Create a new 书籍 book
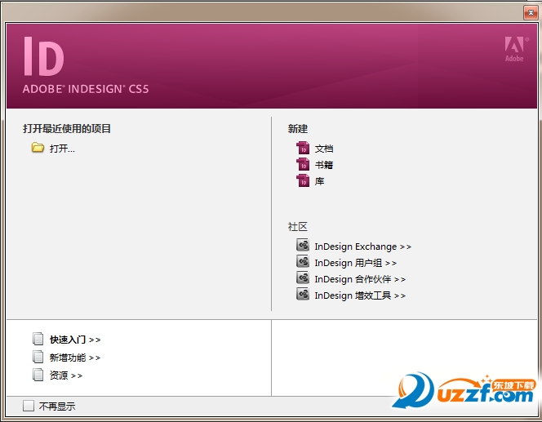Viewport: 542px width, 422px height. [324, 165]
